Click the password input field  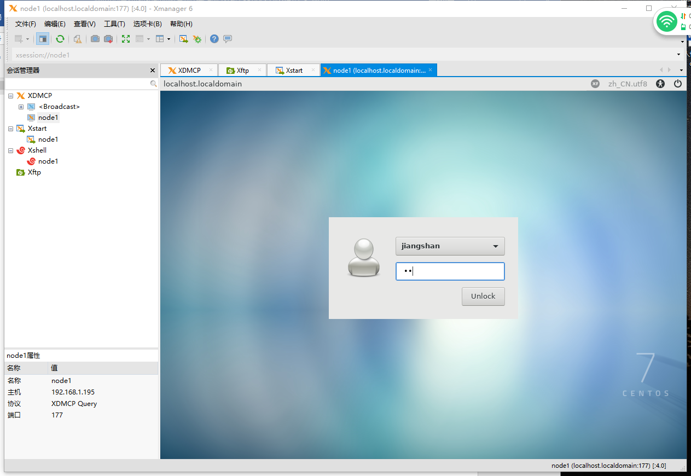[x=450, y=271]
